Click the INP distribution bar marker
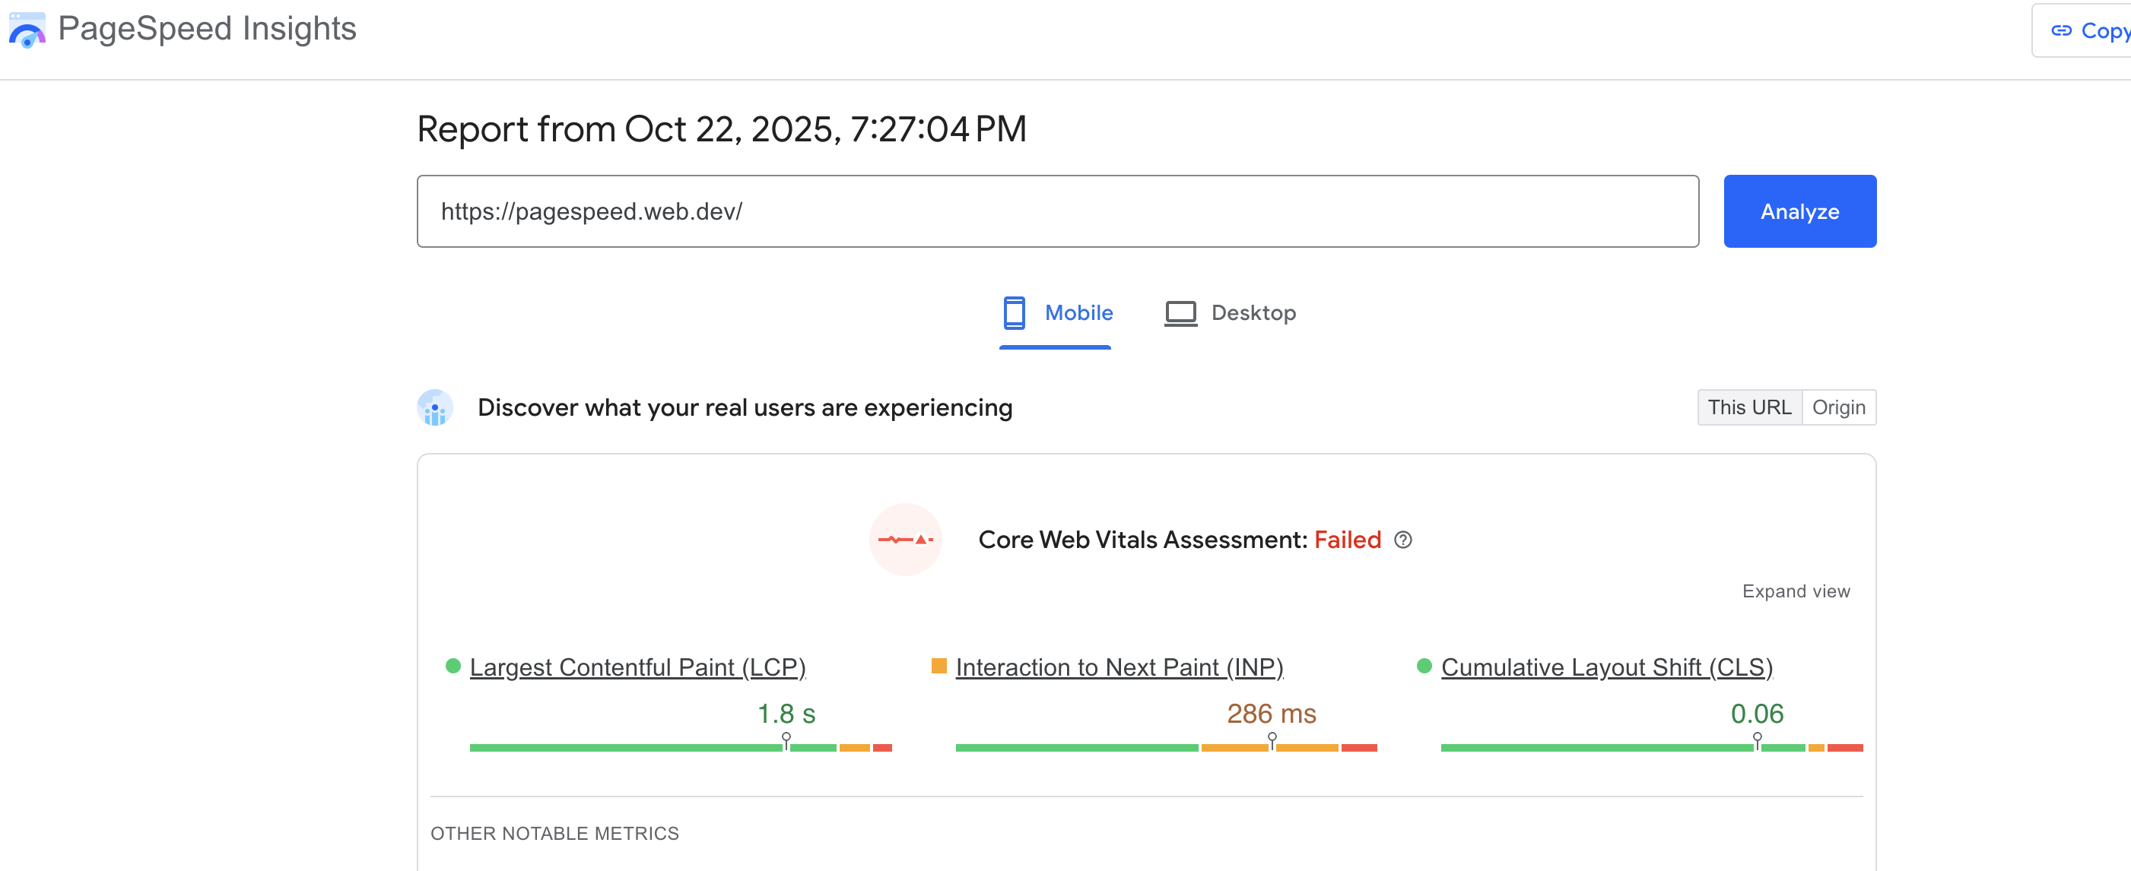The width and height of the screenshot is (2131, 871). point(1272,740)
